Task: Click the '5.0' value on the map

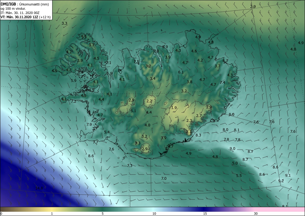Action: tap(235, 163)
